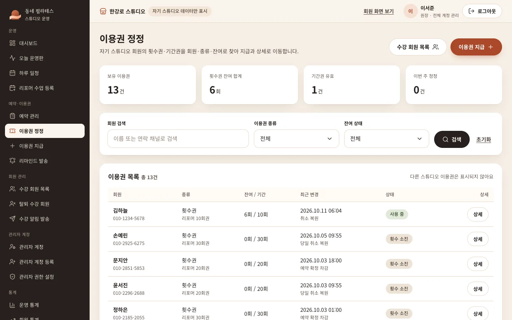The height and width of the screenshot is (320, 512).
Task: Click 한강로 스튜디오 studio name
Action: pos(127,11)
